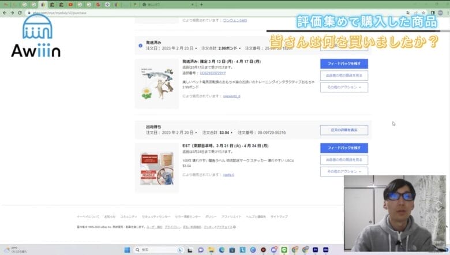Image resolution: width=450 pixels, height=255 pixels.
Task: View seller's other items for cat toy order
Action: (x=344, y=76)
